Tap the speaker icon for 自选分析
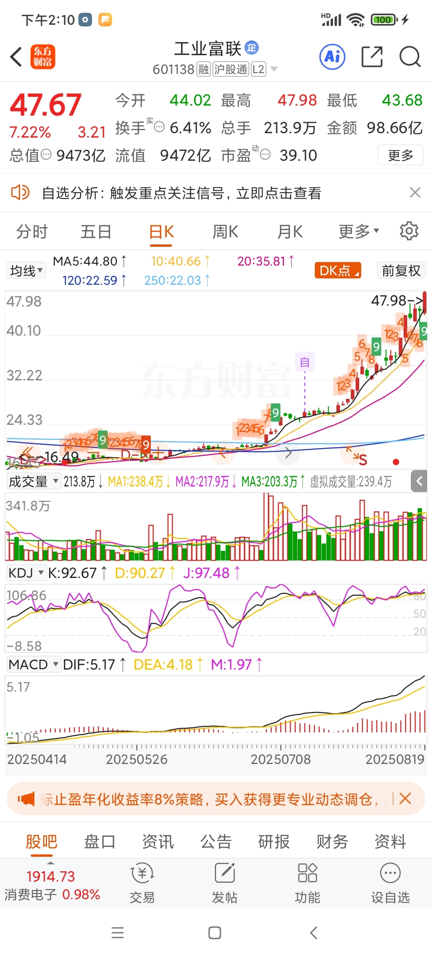This screenshot has height=960, width=432. (x=20, y=192)
